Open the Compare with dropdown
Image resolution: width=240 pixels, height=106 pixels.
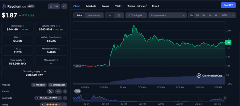click(x=167, y=15)
